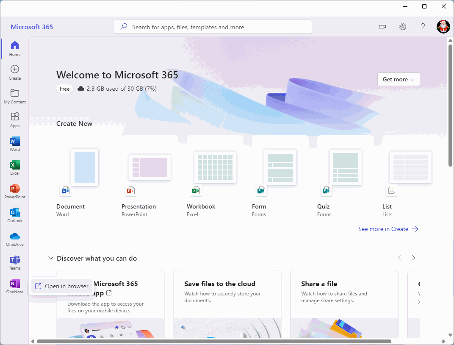
Task: Launch Word from the sidebar
Action: pos(15,144)
